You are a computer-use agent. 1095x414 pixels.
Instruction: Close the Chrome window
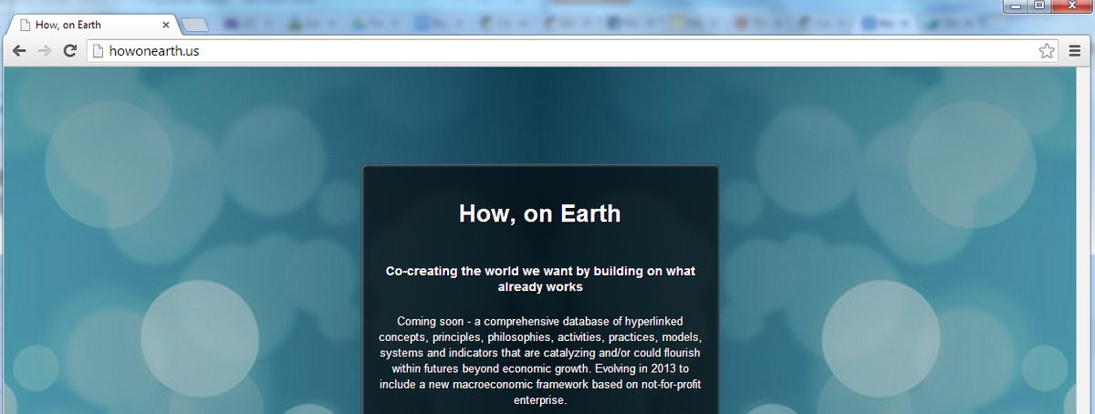pos(1070,7)
